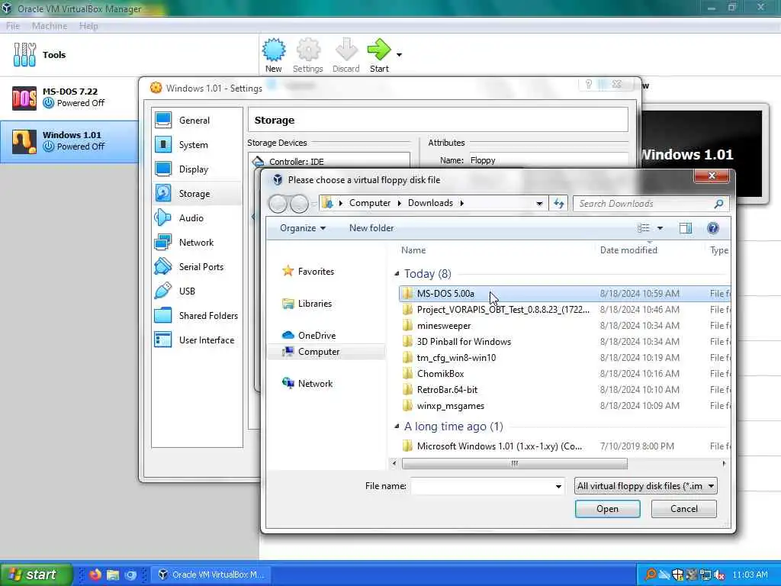Open the Serial Ports settings category
Screen dimensions: 781x586
(x=198, y=266)
